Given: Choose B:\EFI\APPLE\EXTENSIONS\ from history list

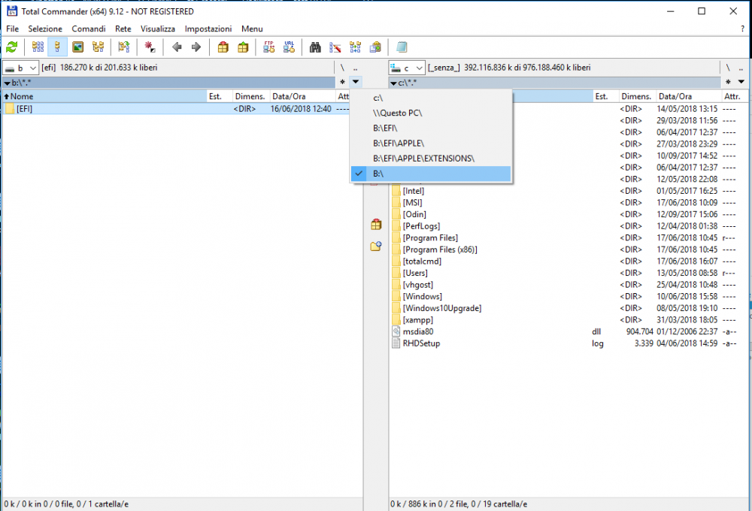Looking at the screenshot, I should coord(431,159).
